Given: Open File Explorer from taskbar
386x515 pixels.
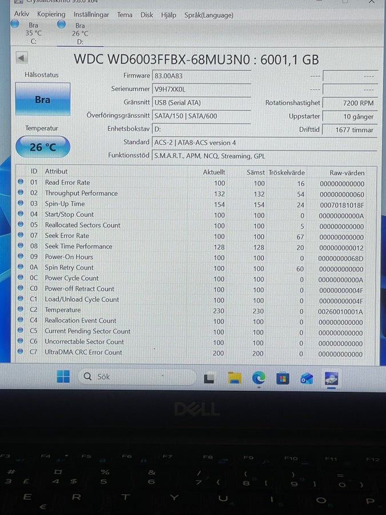Looking at the screenshot, I should tap(234, 378).
